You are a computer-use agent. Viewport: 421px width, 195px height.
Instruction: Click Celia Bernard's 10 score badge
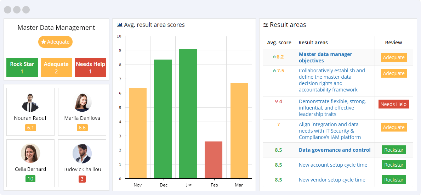pos(30,179)
